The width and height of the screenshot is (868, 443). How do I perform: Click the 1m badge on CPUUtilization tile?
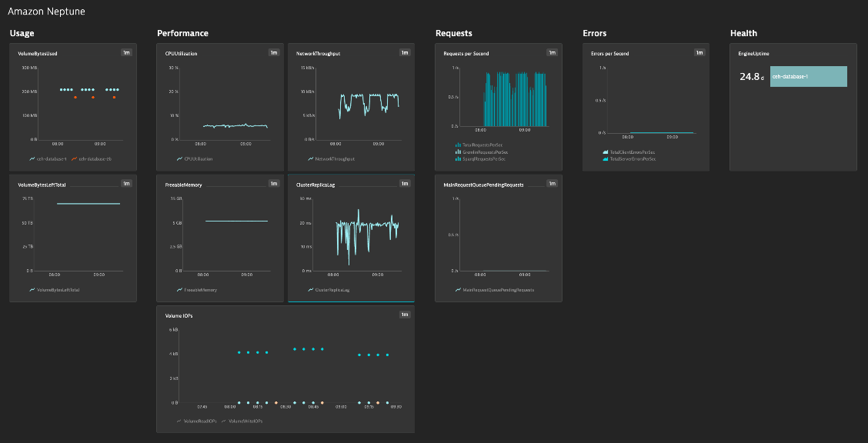(x=273, y=52)
